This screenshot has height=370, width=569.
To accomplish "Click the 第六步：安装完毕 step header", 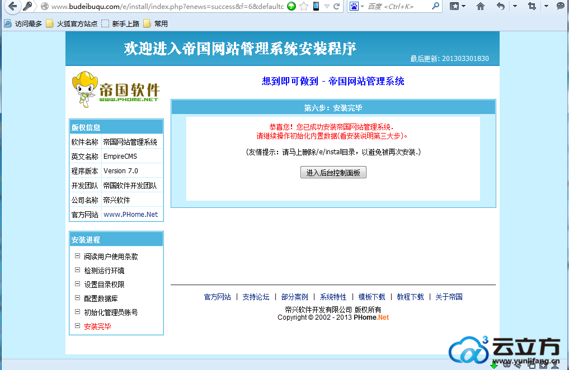I will click(x=333, y=108).
